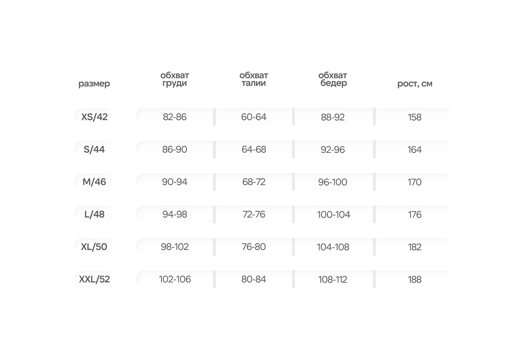Click the 'обхват груди' column header
The width and height of the screenshot is (528, 360).
(x=174, y=79)
